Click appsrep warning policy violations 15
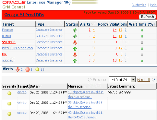Viewport: 157px width, 120px height. coord(121,60)
